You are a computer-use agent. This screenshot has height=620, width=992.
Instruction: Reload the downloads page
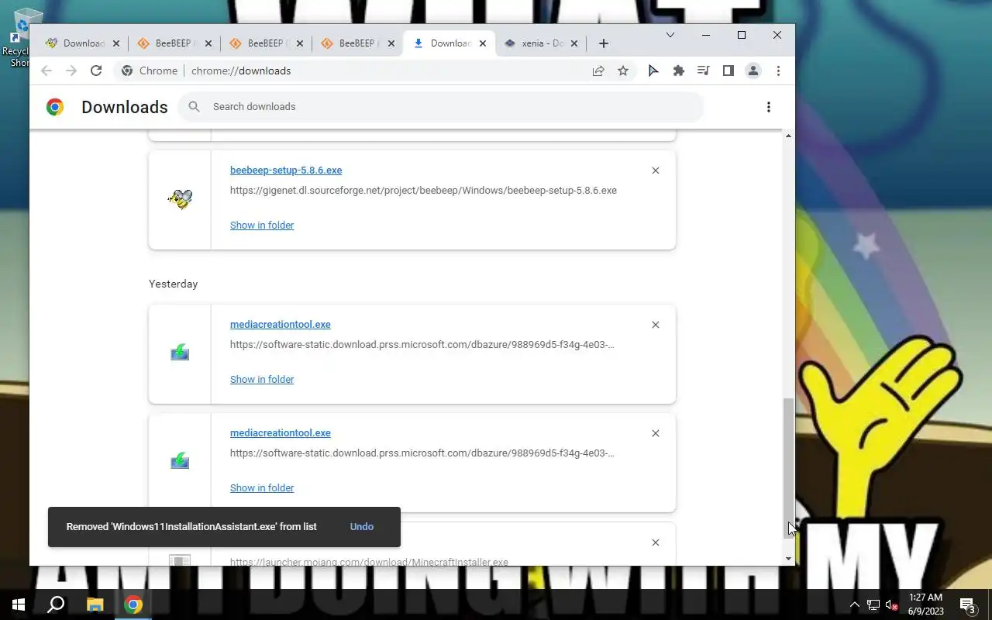96,71
